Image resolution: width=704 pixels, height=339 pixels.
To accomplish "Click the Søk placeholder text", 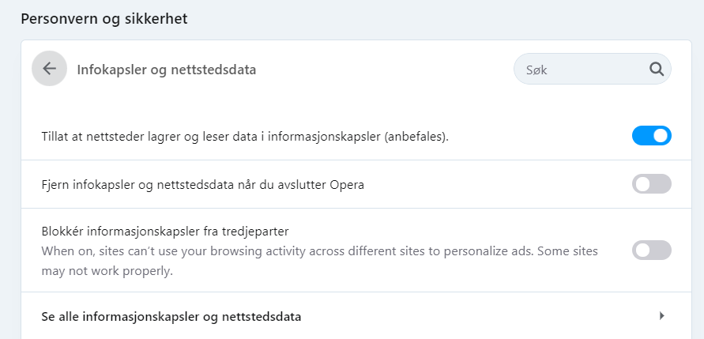I will 536,70.
